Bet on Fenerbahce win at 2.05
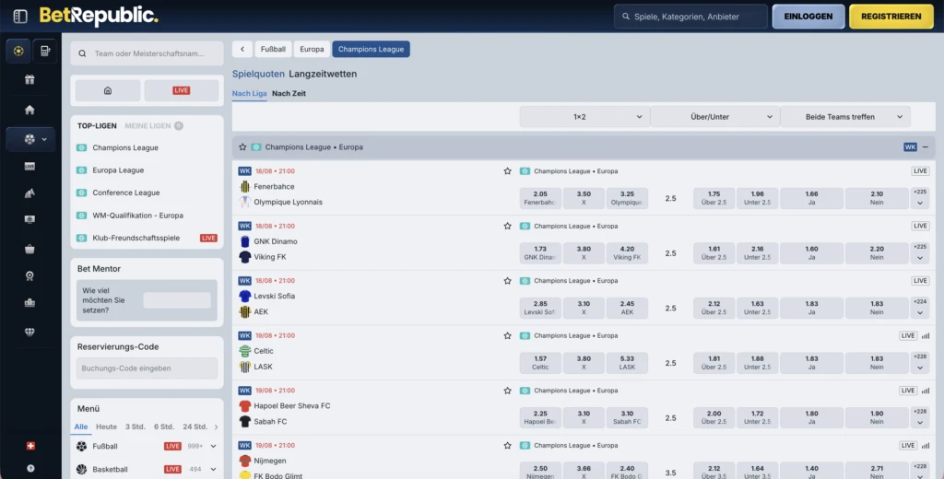 pos(540,198)
